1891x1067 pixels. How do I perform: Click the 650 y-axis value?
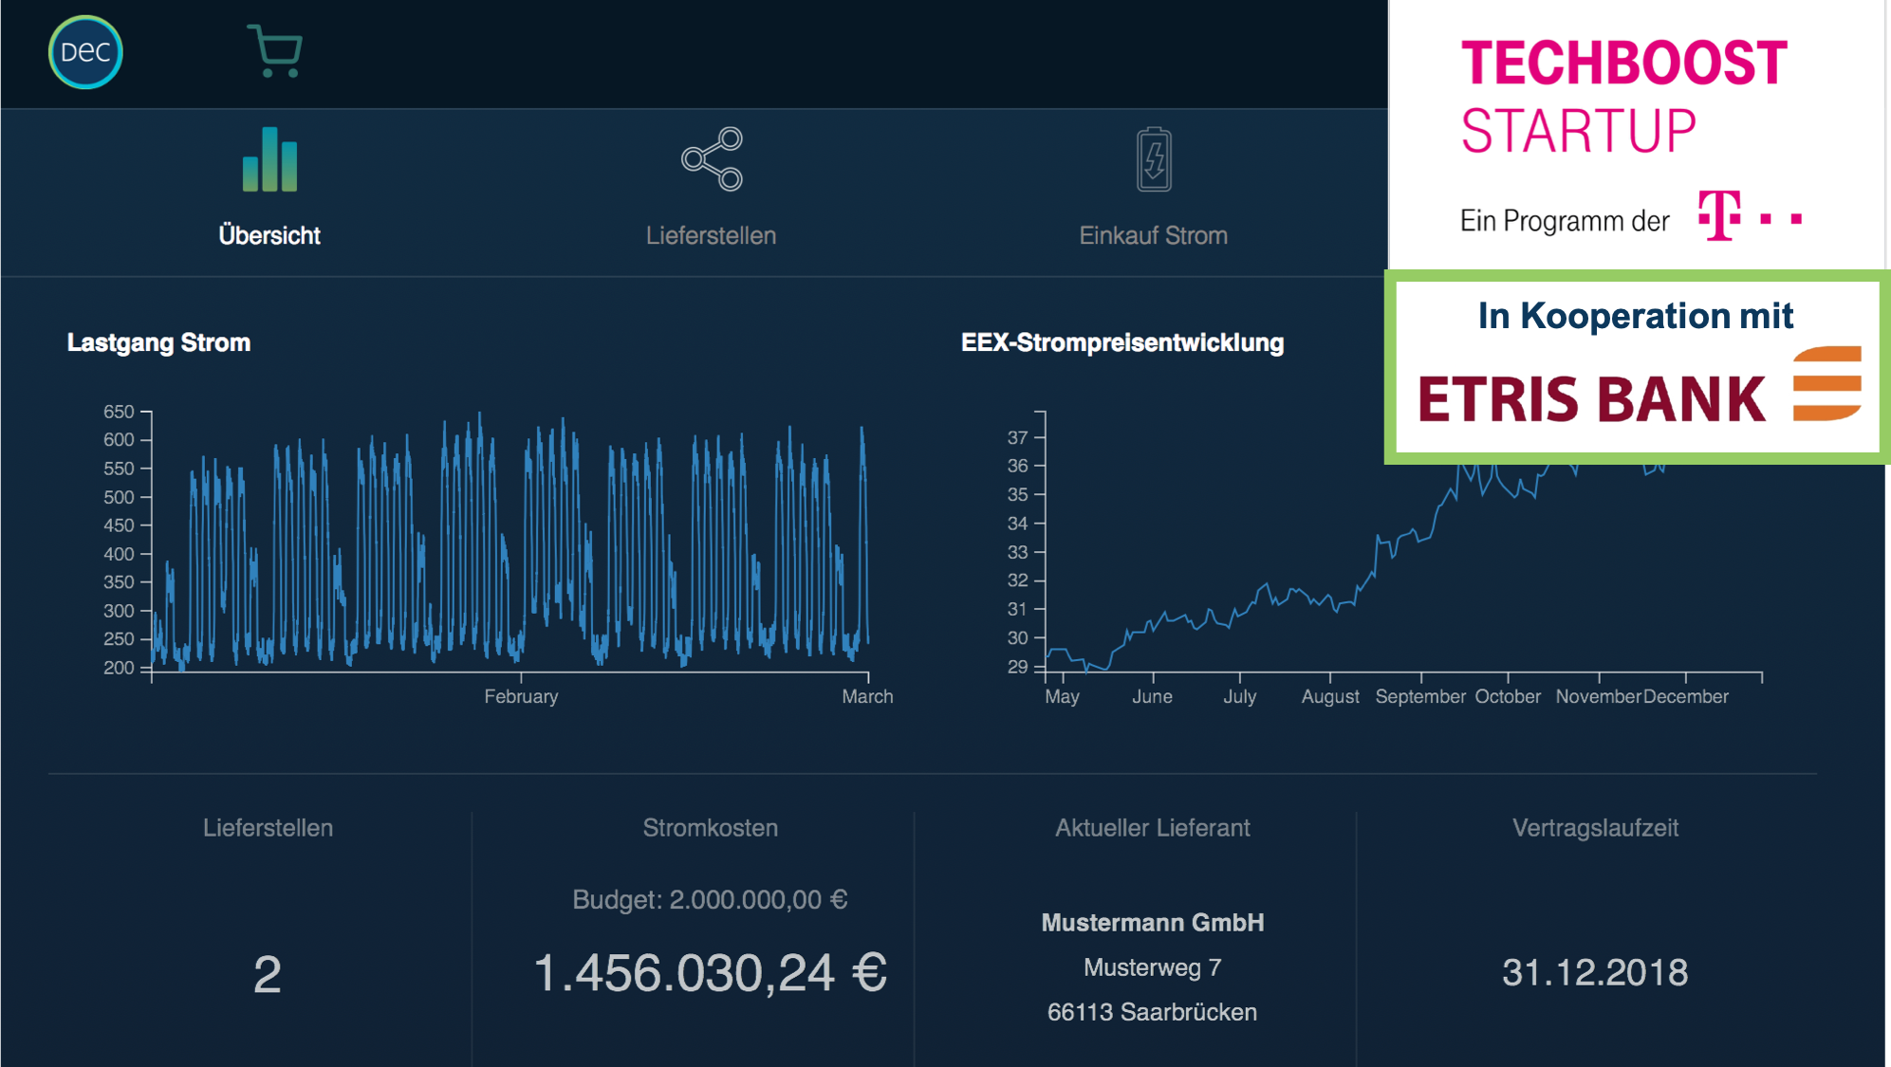pyautogui.click(x=119, y=412)
